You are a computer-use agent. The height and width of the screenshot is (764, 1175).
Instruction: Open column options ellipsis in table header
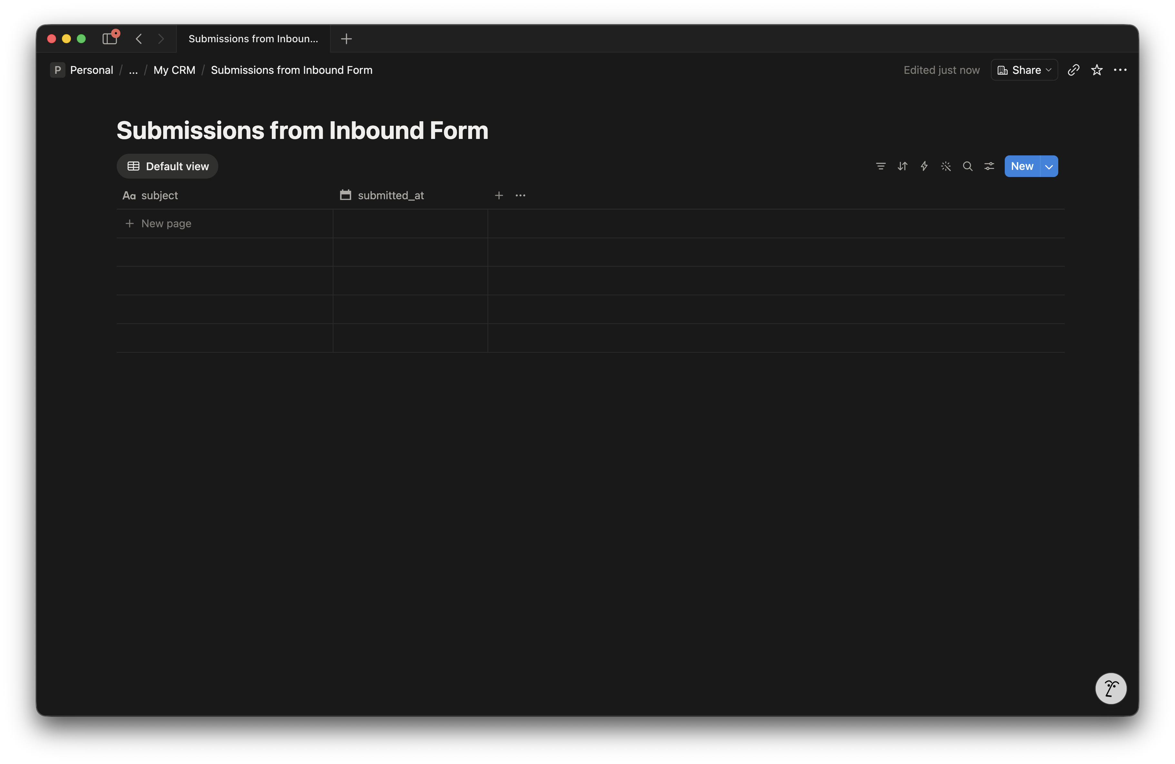520,195
